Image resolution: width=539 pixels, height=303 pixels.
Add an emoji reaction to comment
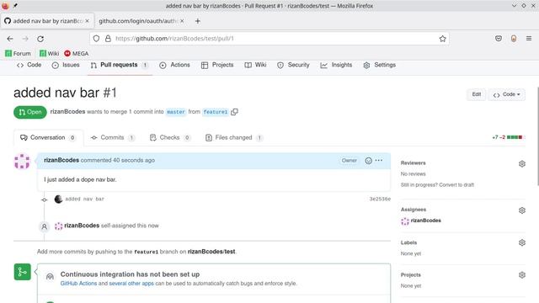(369, 161)
